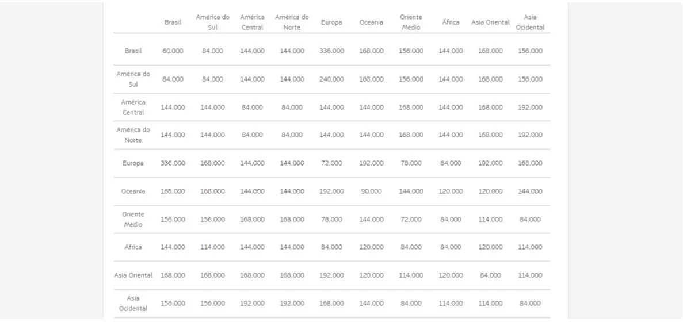
Task: Select the 72.000 cell in Europa row
Action: (x=331, y=163)
